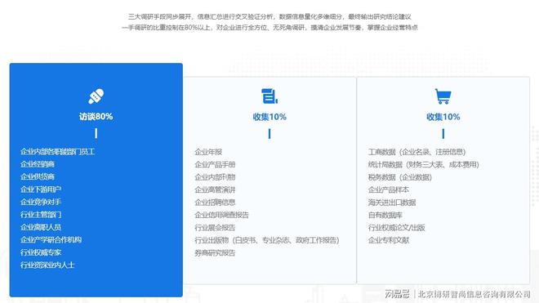Click 行业主管部门 item
The height and width of the screenshot is (303, 539).
(x=41, y=215)
